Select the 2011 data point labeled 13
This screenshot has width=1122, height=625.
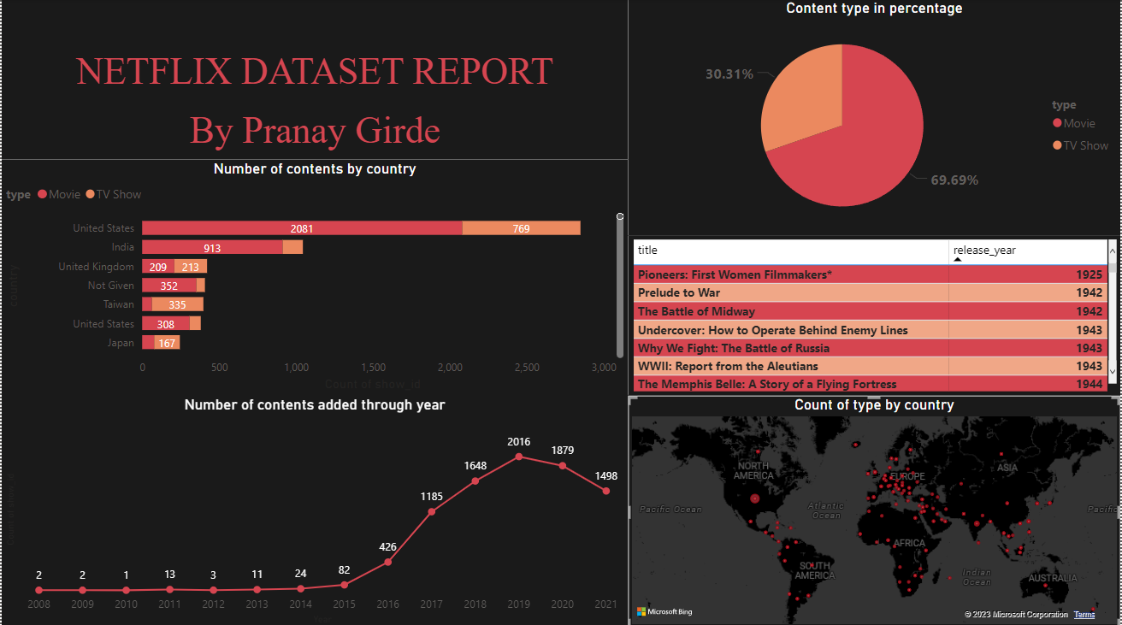169,589
